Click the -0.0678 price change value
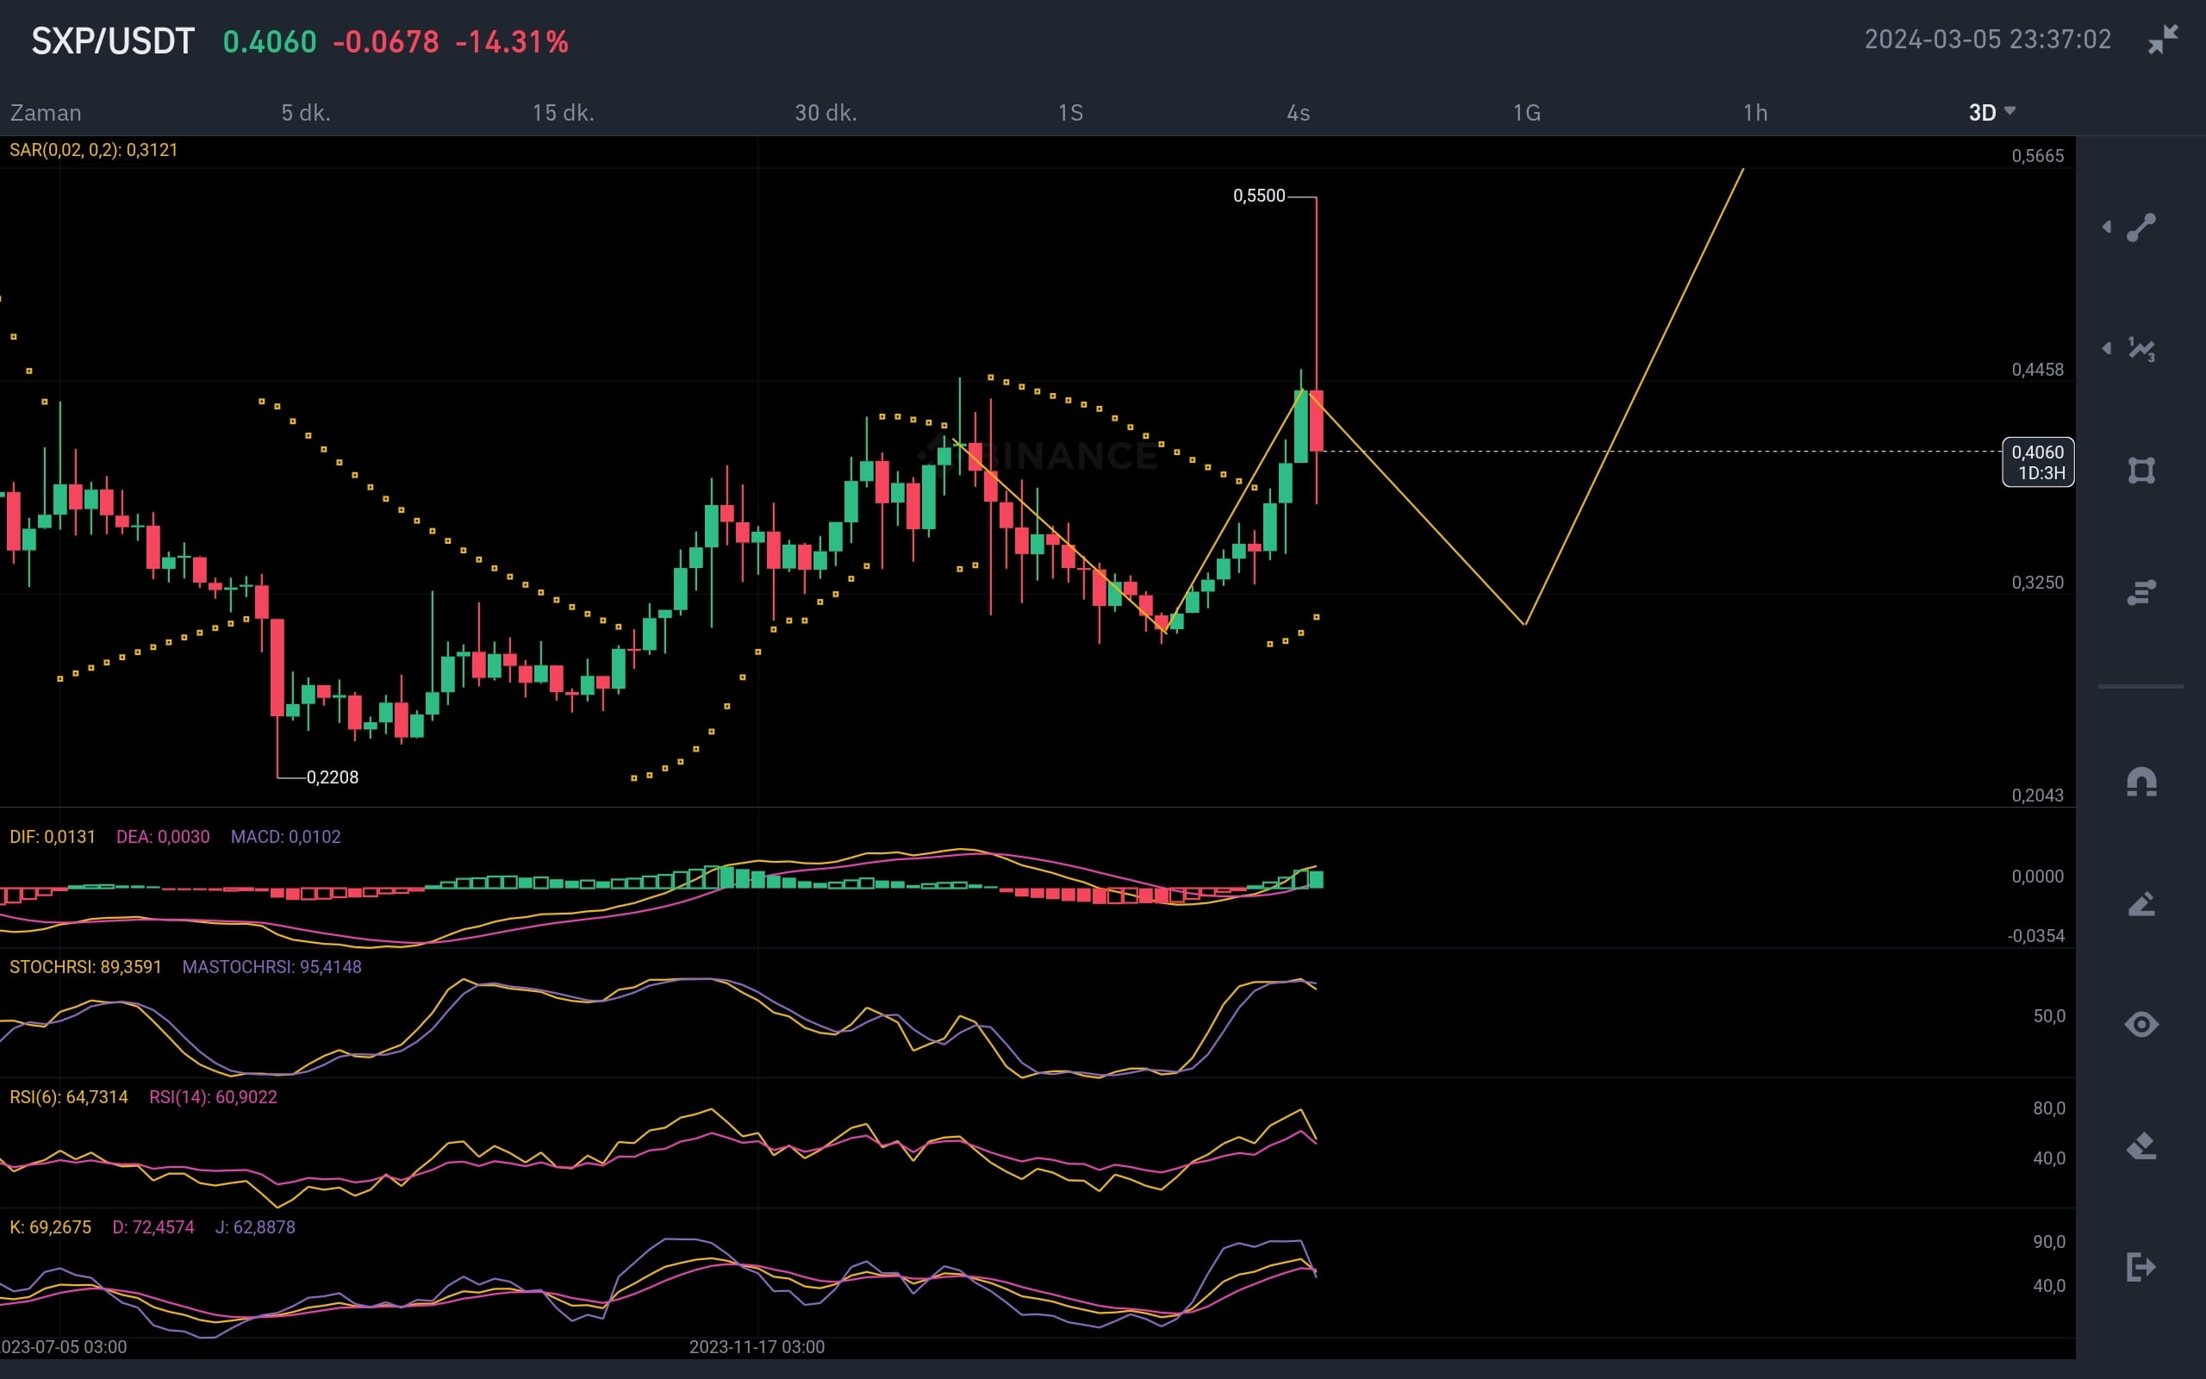This screenshot has height=1379, width=2206. [x=385, y=42]
